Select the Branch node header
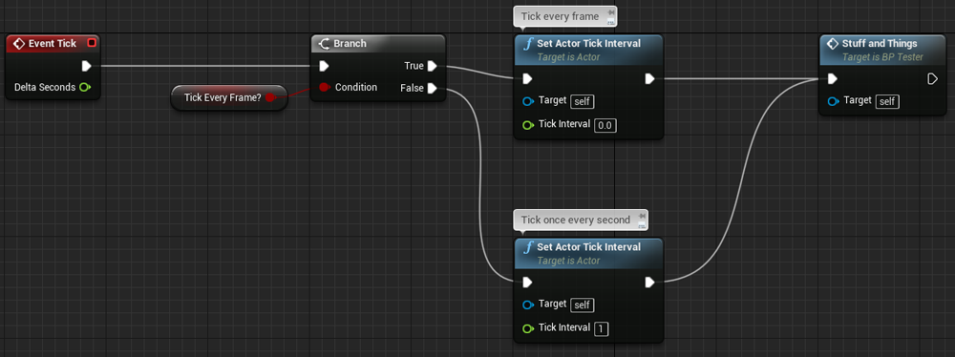955x357 pixels. (x=377, y=44)
